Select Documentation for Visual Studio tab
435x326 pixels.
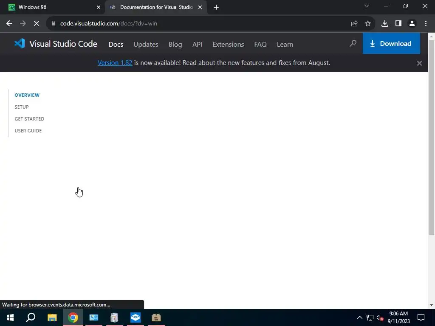(156, 7)
